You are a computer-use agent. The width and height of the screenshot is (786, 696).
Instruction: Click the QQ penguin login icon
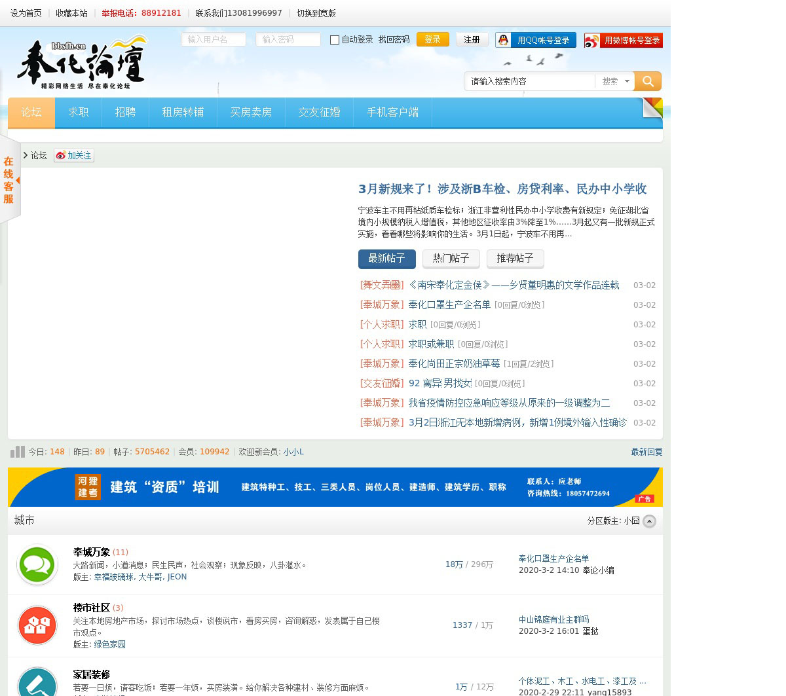(x=504, y=40)
